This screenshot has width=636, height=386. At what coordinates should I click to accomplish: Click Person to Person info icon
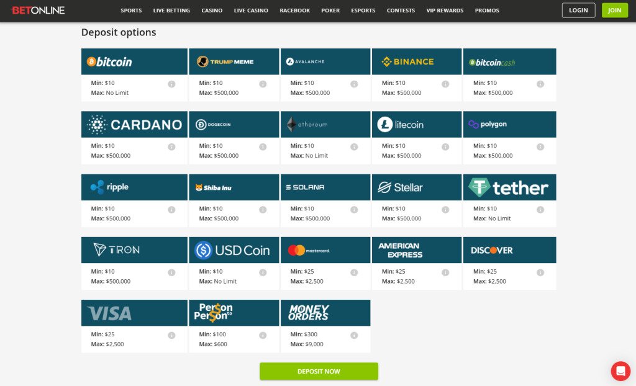(x=263, y=335)
